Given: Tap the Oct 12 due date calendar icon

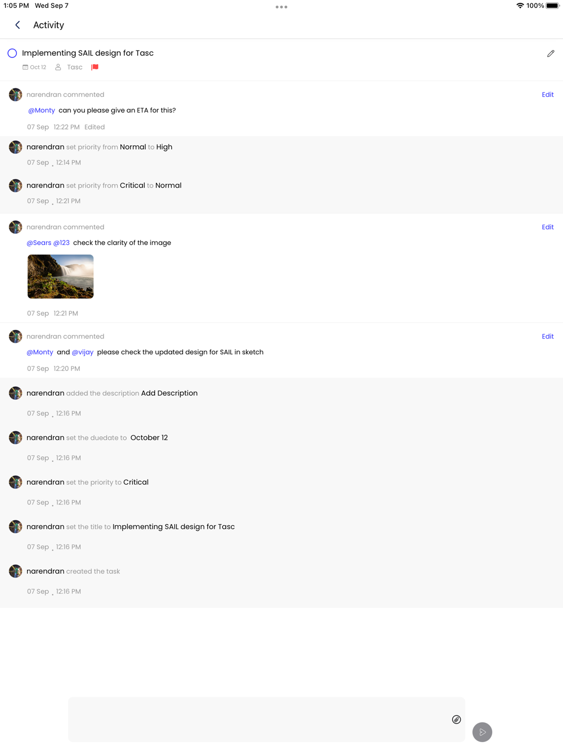Looking at the screenshot, I should coord(25,67).
